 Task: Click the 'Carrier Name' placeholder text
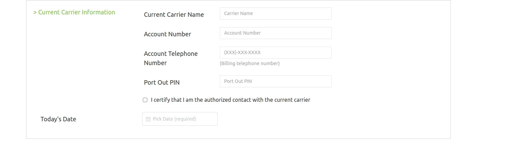pyautogui.click(x=239, y=13)
